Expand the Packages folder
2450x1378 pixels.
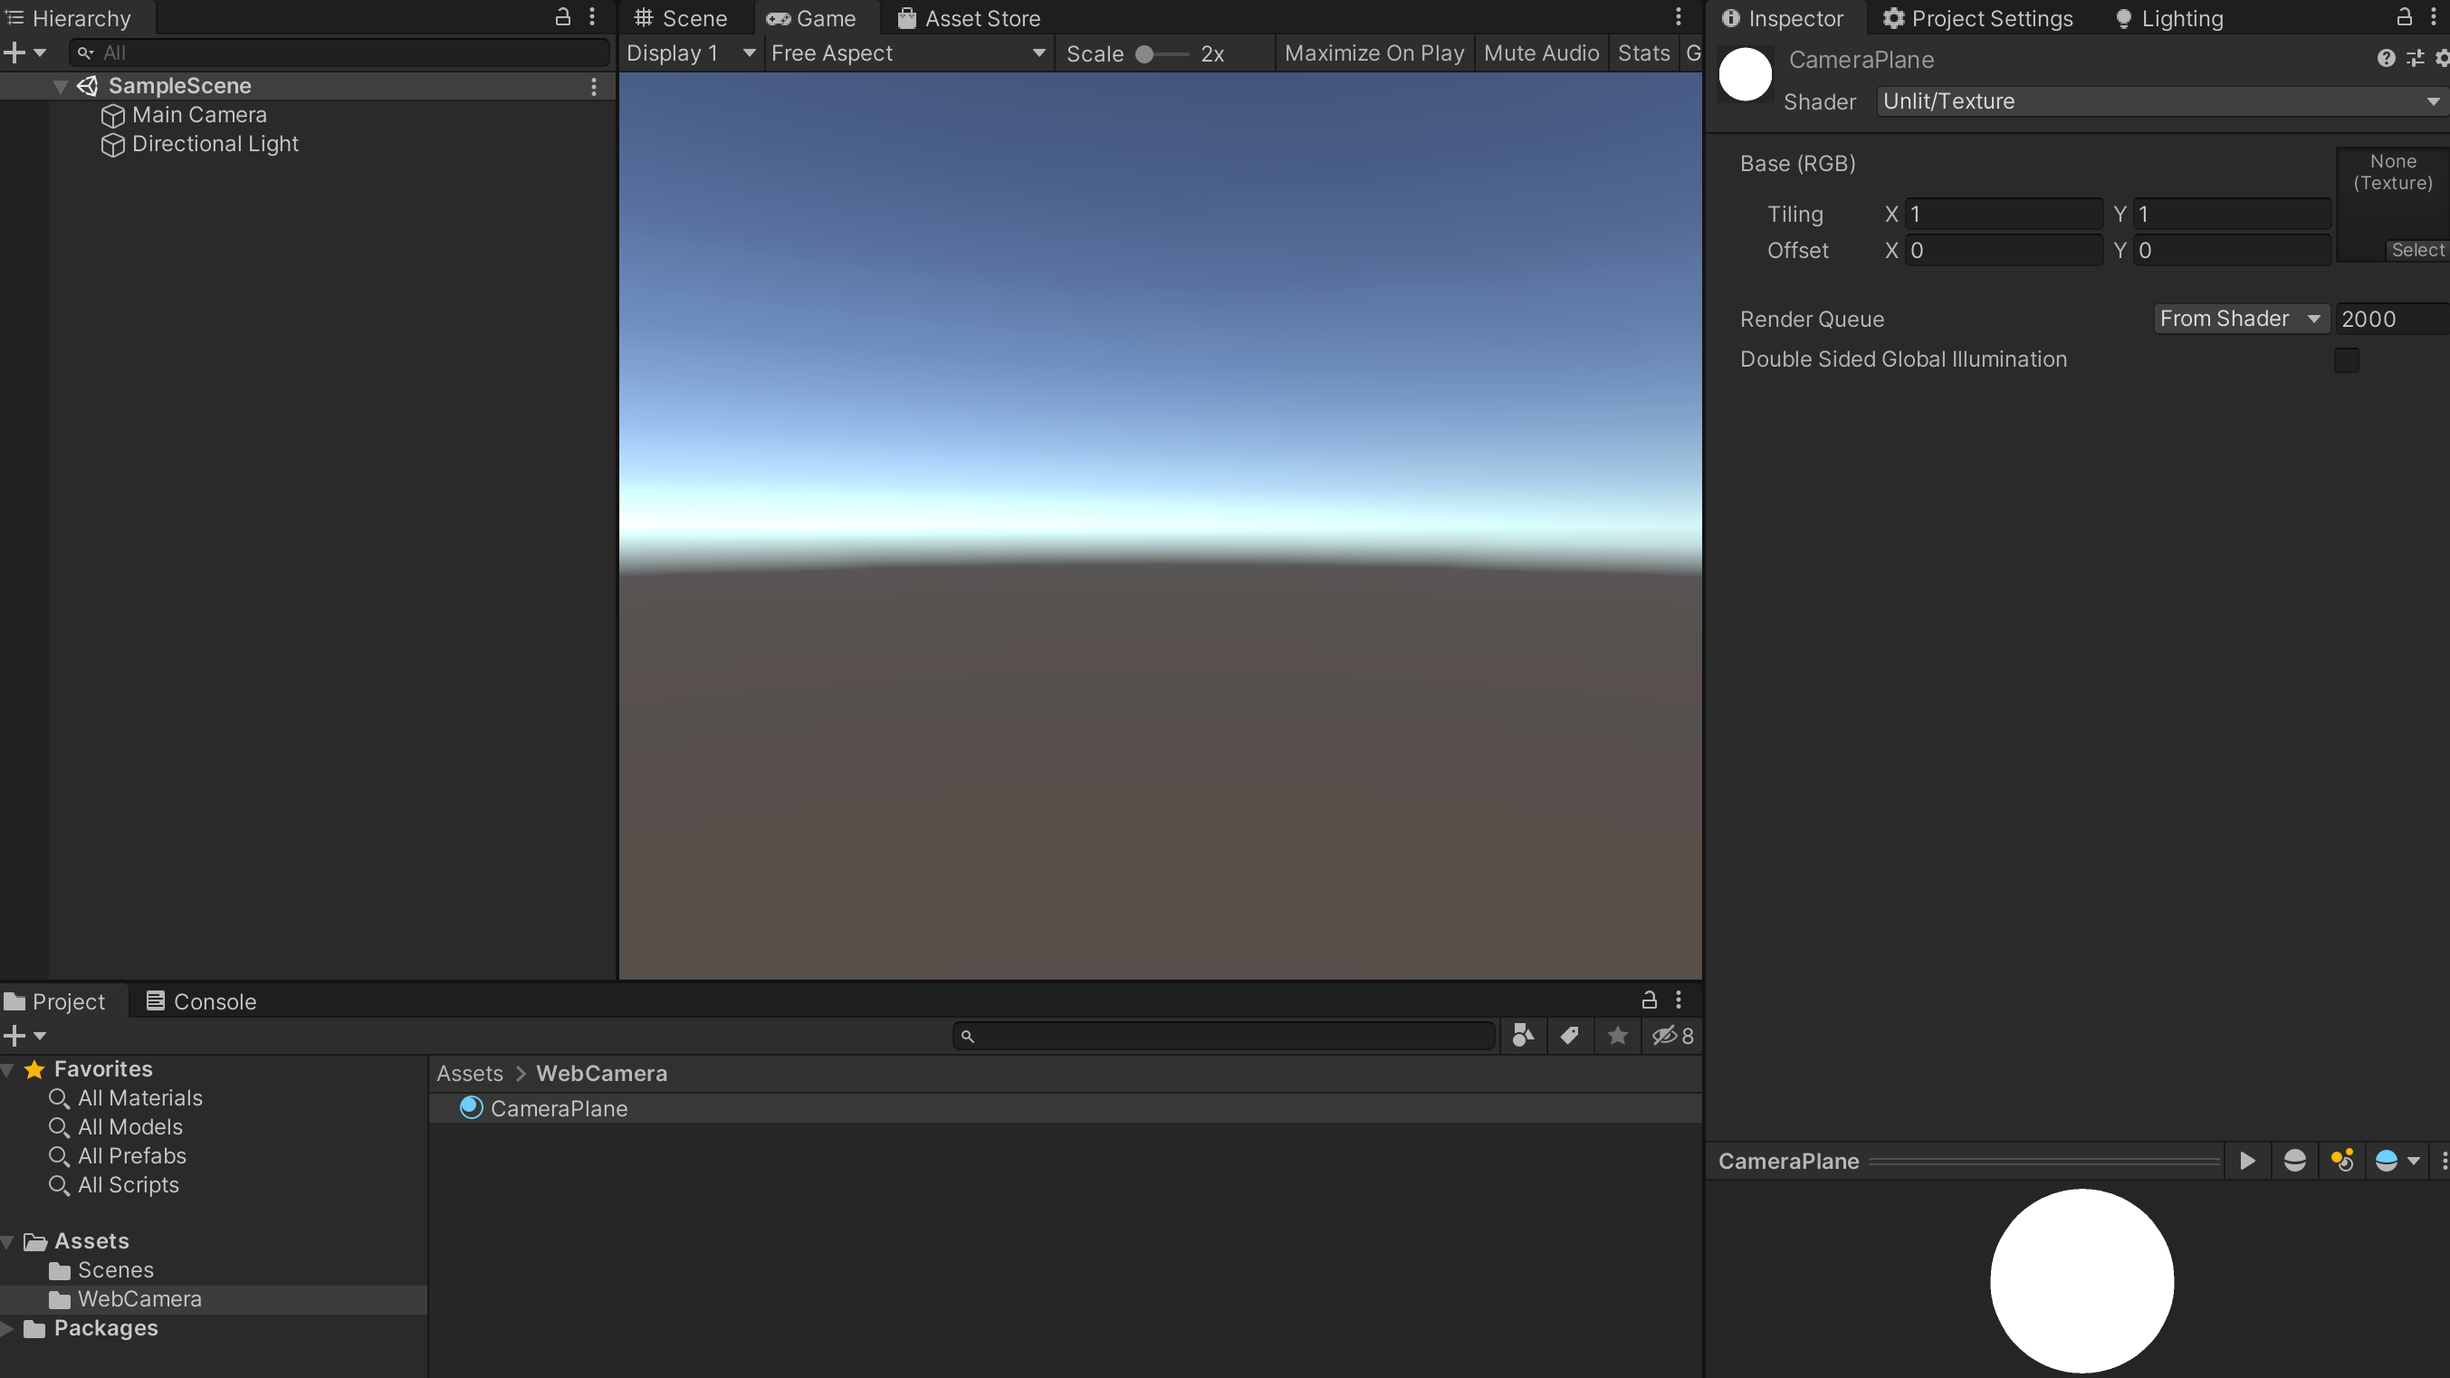point(7,1328)
